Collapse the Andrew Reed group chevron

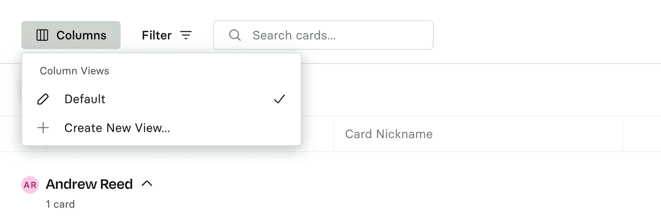click(147, 184)
